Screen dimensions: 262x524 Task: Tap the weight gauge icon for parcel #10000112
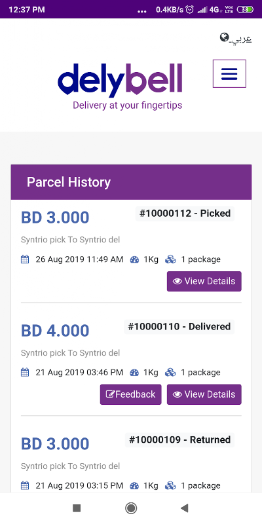pos(134,259)
